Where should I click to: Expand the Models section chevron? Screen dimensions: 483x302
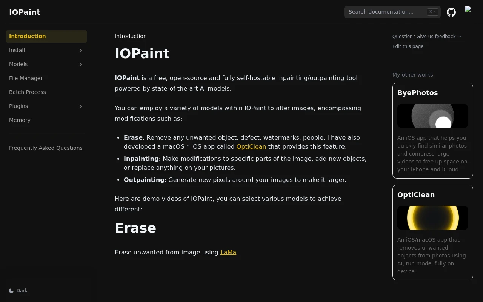pyautogui.click(x=80, y=64)
